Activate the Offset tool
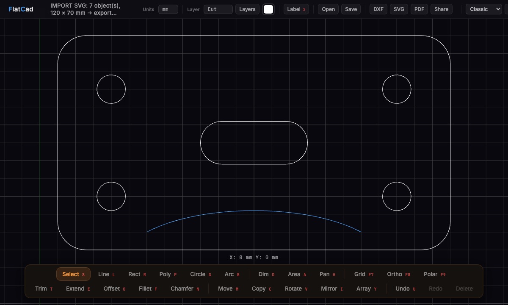The width and height of the screenshot is (508, 305). [114, 288]
